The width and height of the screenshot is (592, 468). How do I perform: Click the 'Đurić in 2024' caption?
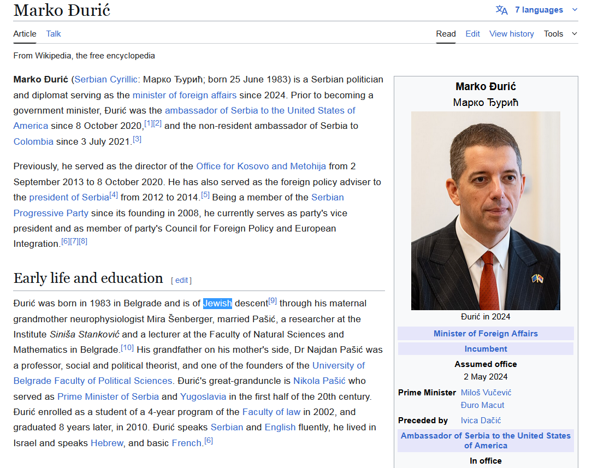(486, 317)
